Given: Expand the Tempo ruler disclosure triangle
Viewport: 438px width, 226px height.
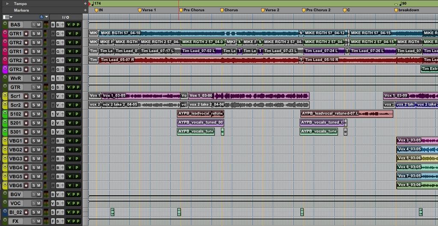Looking at the screenshot, I should (8, 3).
